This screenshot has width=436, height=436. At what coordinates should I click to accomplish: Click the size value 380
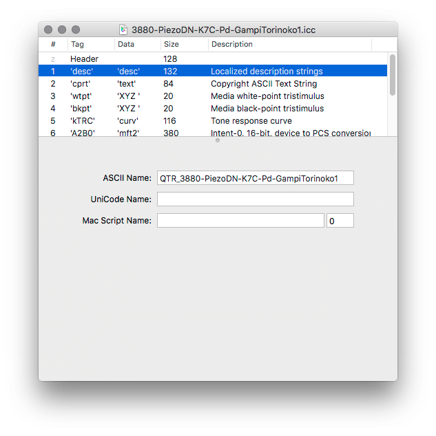tap(171, 133)
